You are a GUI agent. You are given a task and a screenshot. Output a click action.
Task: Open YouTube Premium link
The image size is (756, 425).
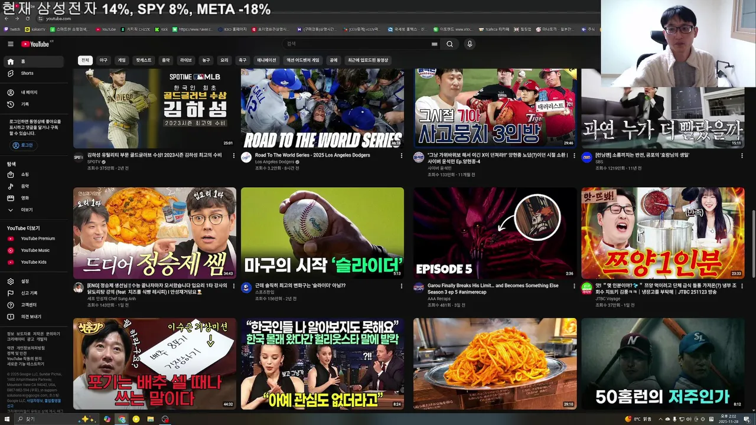point(35,238)
